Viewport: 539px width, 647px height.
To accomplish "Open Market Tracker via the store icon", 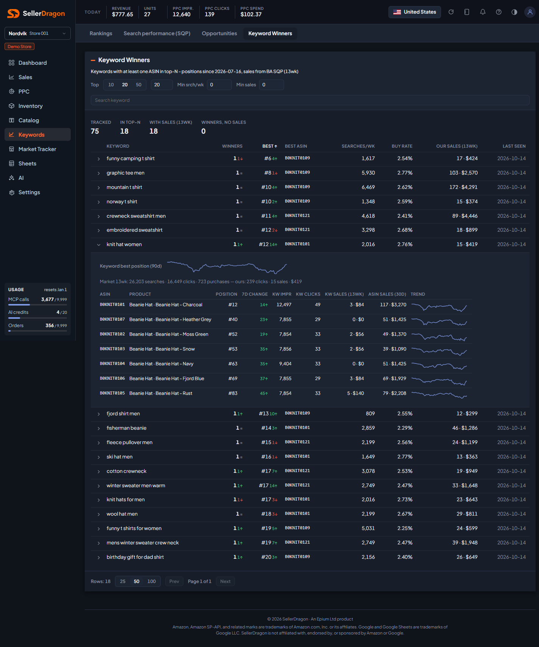I will (x=12, y=149).
